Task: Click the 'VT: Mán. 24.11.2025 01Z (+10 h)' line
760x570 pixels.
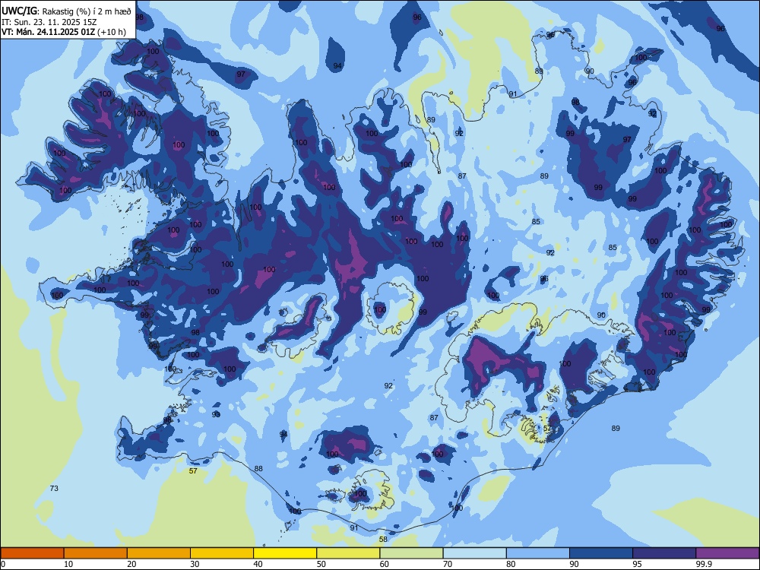Action: [x=64, y=32]
